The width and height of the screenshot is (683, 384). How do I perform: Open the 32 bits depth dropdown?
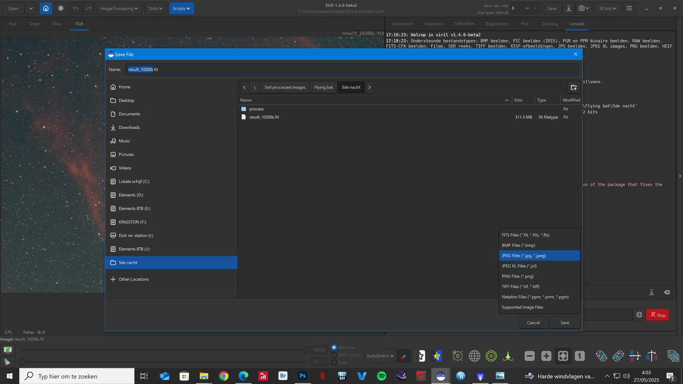click(608, 9)
